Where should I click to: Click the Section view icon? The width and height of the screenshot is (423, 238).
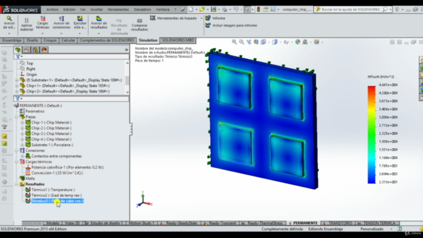tap(256, 42)
